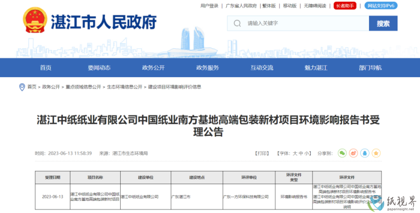Screen dimensions: 420x213
Task: Click the 湛江市人民政府 site title
Action: click(x=103, y=22)
